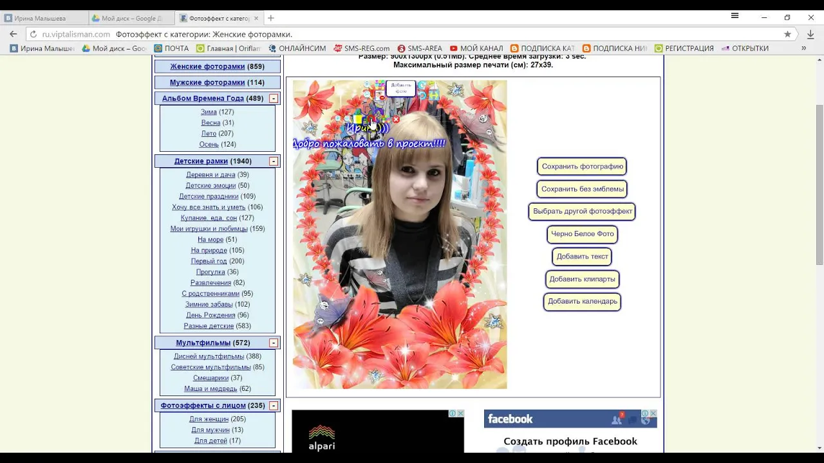The width and height of the screenshot is (824, 463).
Task: Click Добавить фото button on the frame
Action: click(400, 88)
